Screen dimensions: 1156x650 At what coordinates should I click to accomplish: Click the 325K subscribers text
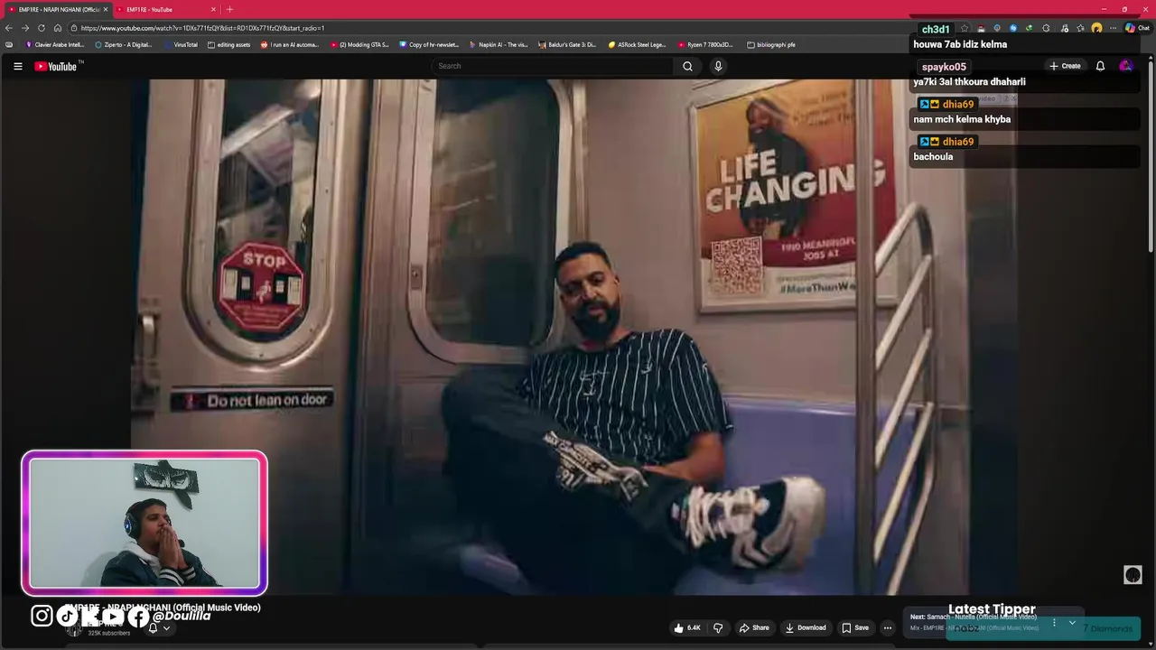pos(109,633)
